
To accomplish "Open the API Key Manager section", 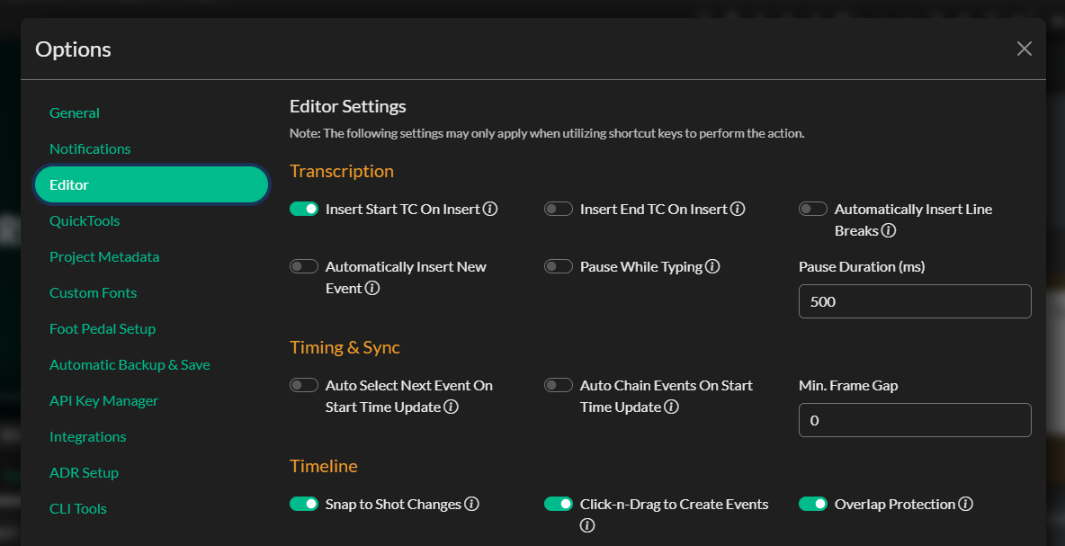I will point(103,401).
